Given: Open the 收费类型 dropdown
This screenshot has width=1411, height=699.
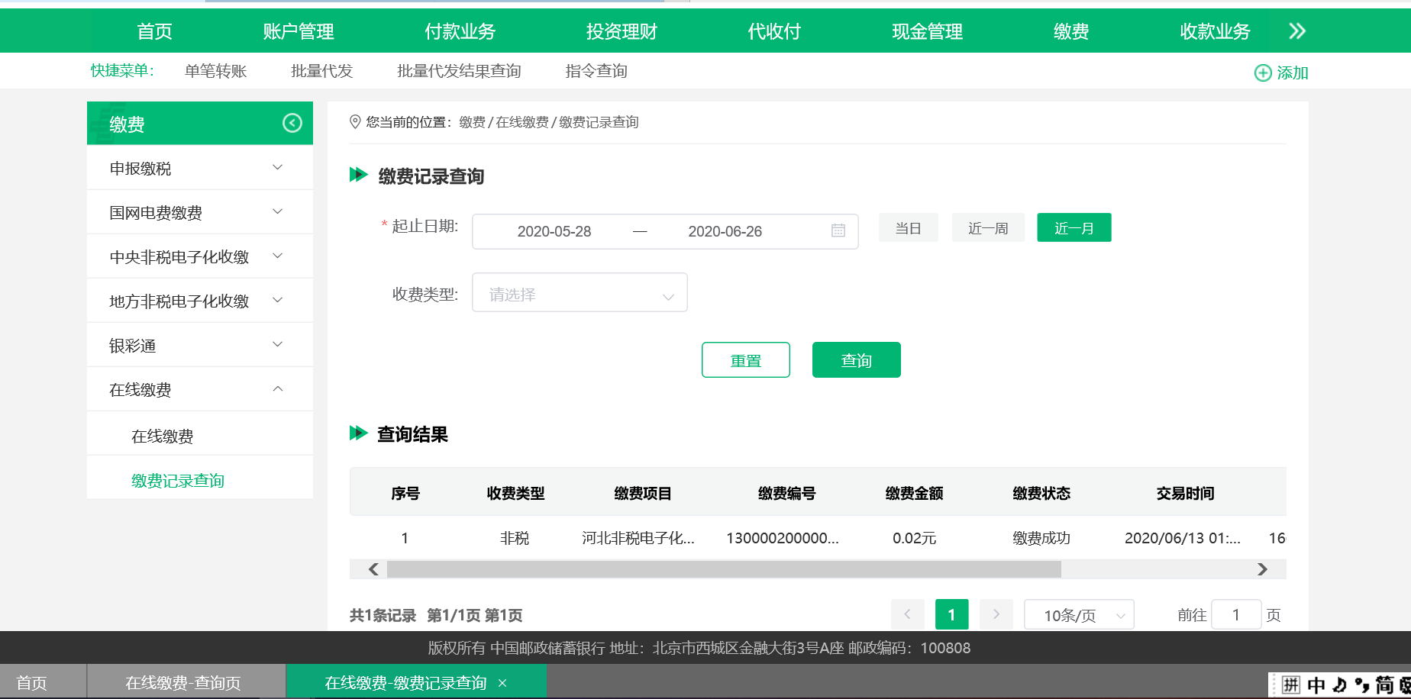Looking at the screenshot, I should pos(579,292).
